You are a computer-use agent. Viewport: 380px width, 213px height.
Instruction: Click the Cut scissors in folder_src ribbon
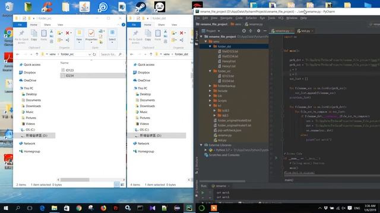(52, 31)
